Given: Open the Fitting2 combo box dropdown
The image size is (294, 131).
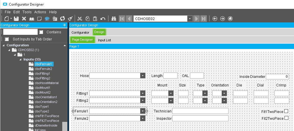Looking at the screenshot, I should click(x=143, y=101).
